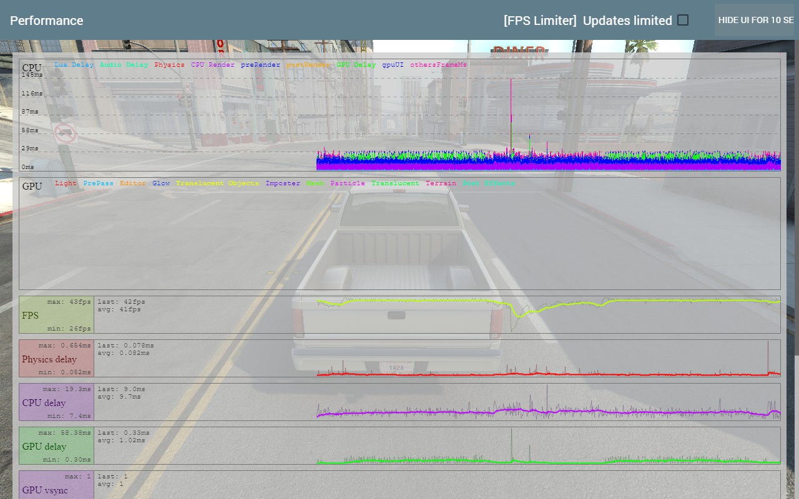Click the Lua Delay legend label
The height and width of the screenshot is (499, 799).
[x=74, y=65]
